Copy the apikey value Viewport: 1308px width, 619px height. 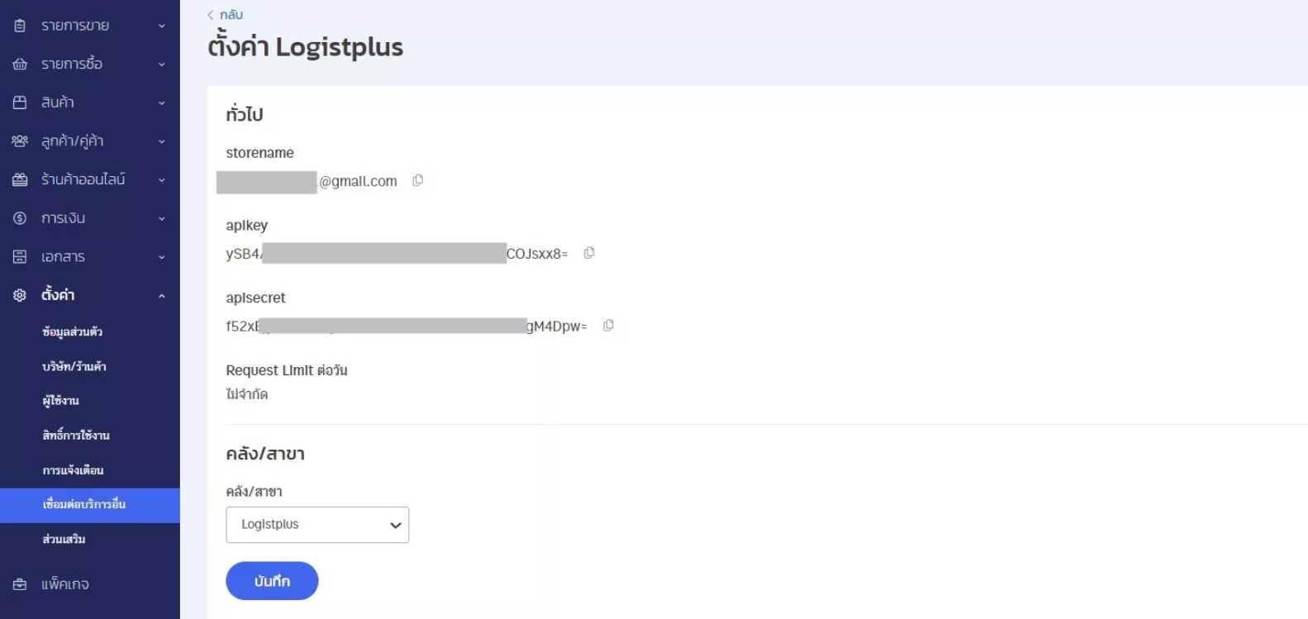[589, 253]
